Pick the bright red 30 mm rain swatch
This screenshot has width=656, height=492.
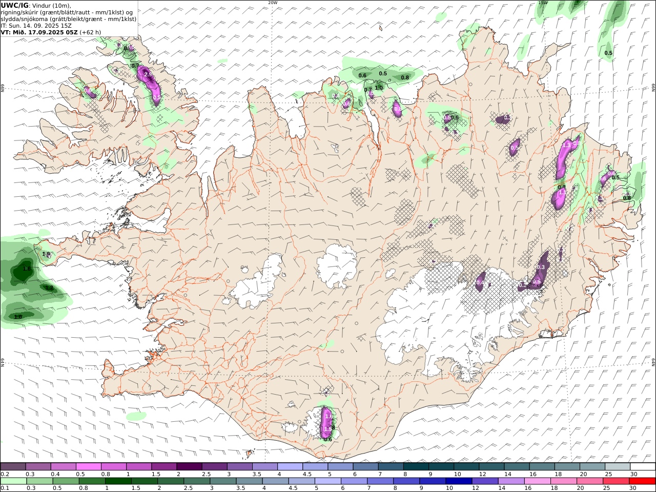[642, 481]
